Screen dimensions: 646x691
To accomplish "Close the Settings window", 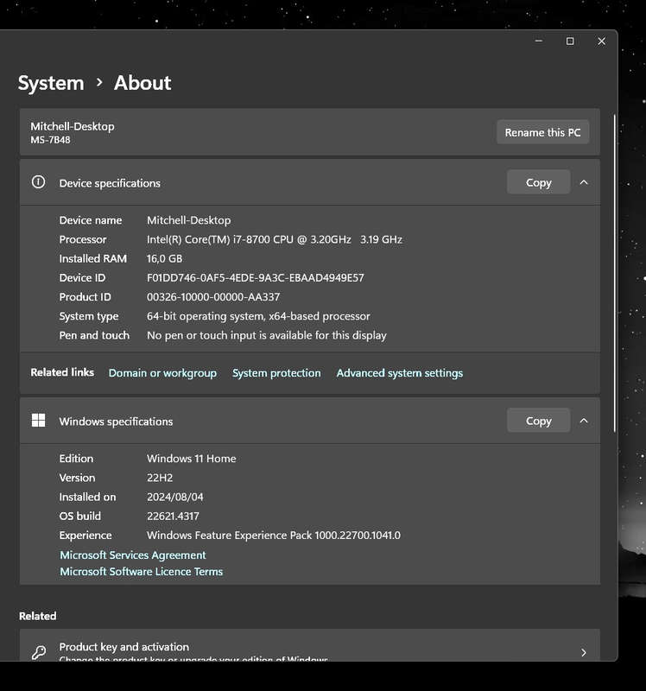I will pyautogui.click(x=601, y=41).
